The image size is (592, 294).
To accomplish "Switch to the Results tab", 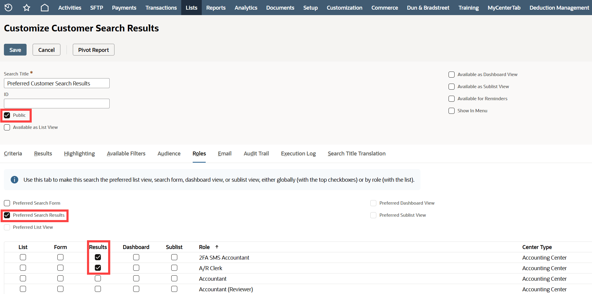I will click(x=43, y=154).
